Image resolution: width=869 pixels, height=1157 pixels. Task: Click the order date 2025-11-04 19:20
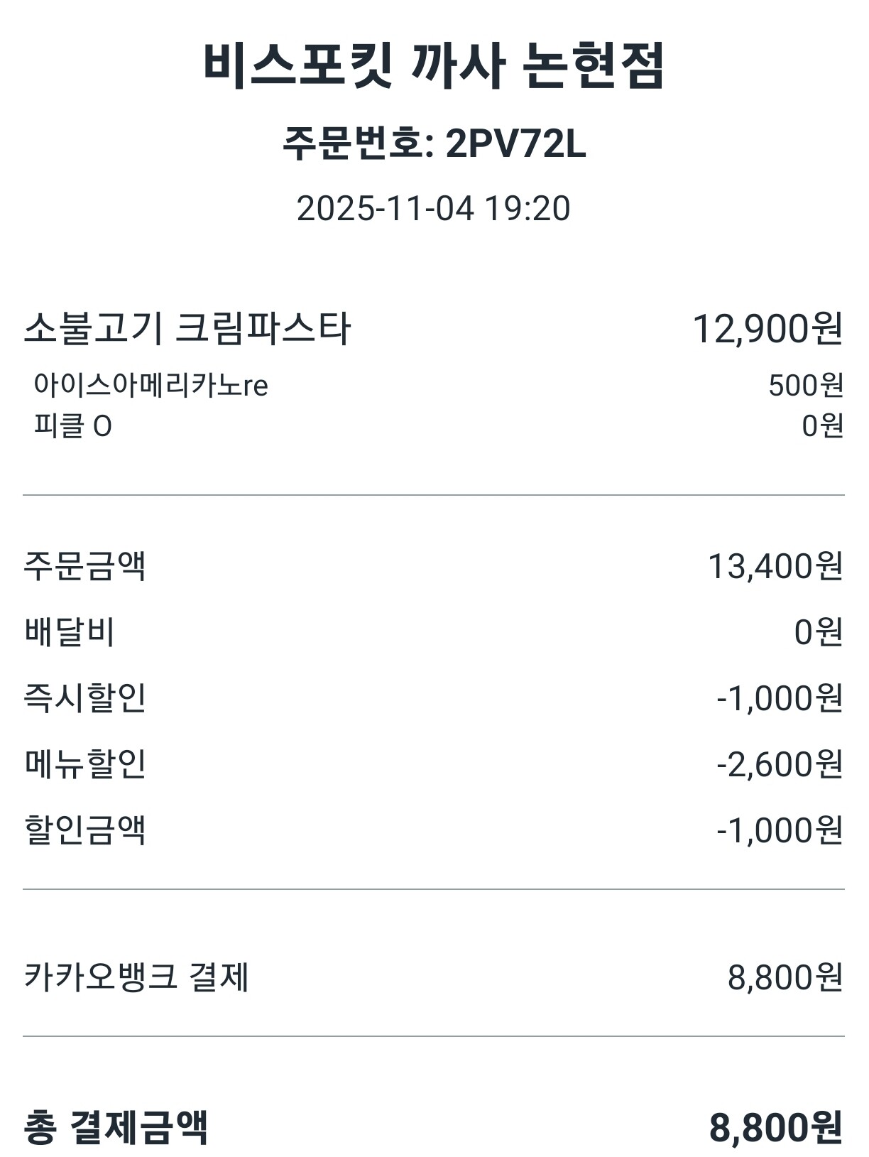433,209
